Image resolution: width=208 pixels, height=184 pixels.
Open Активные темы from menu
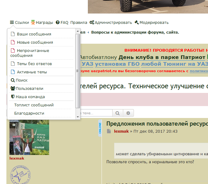click(32, 72)
